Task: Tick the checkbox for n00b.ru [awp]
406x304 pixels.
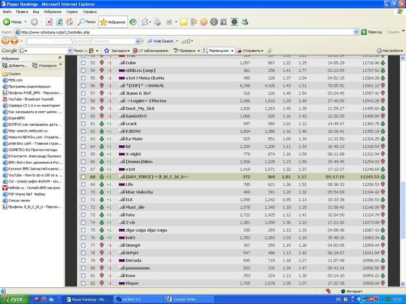Action: (x=83, y=70)
